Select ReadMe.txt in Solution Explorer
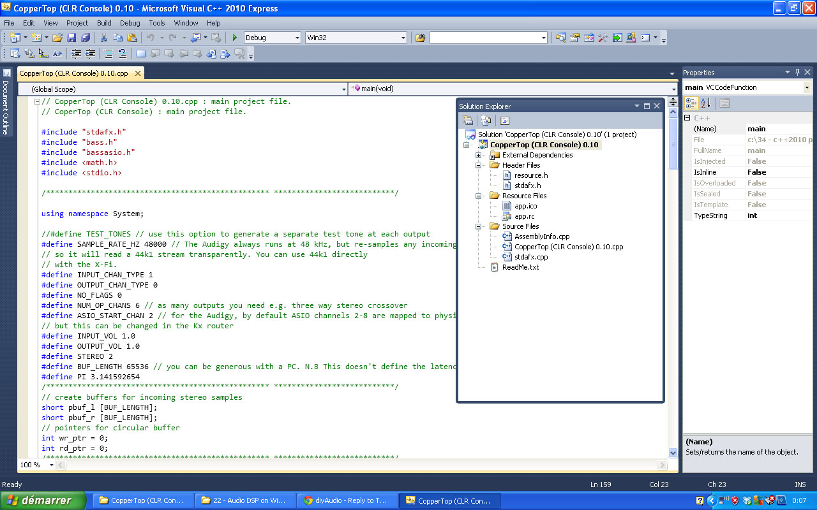The image size is (817, 510). coord(520,267)
